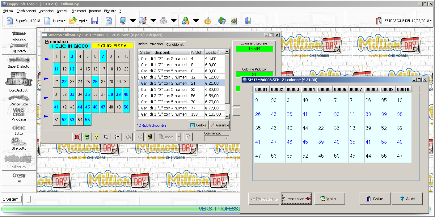This screenshot has height=217, width=435.
Task: Click the Garanzie button
Action: tap(219, 125)
